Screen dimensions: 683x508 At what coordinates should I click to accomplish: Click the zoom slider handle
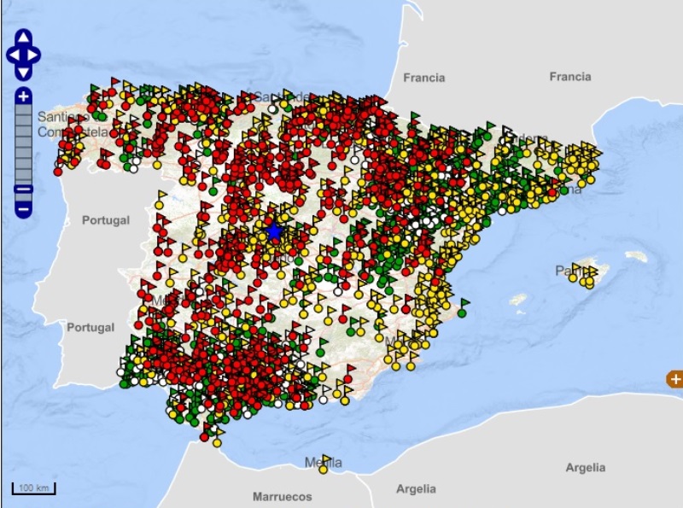pos(24,190)
